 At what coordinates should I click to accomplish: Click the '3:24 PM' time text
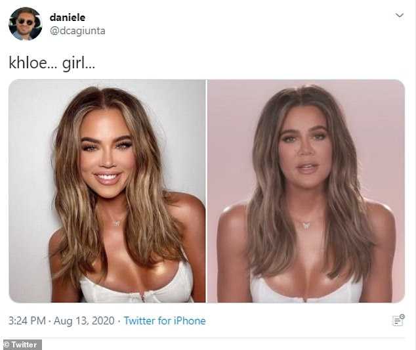point(27,321)
